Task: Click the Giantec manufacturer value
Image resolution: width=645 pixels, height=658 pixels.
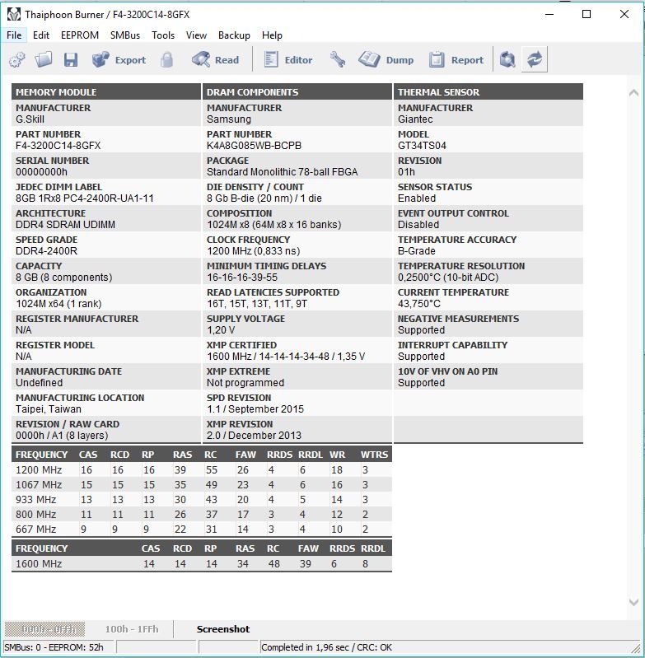Action: (415, 119)
